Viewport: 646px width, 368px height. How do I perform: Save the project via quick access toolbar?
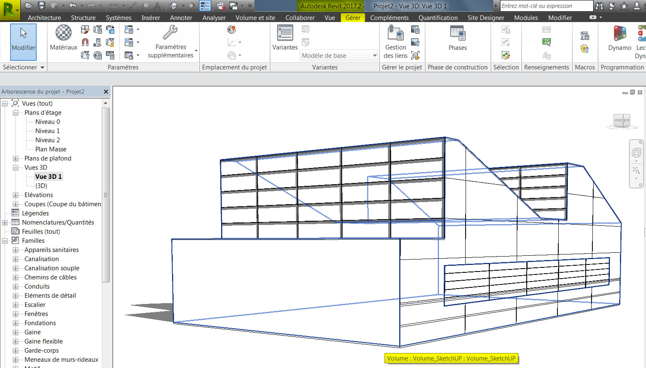pos(42,5)
